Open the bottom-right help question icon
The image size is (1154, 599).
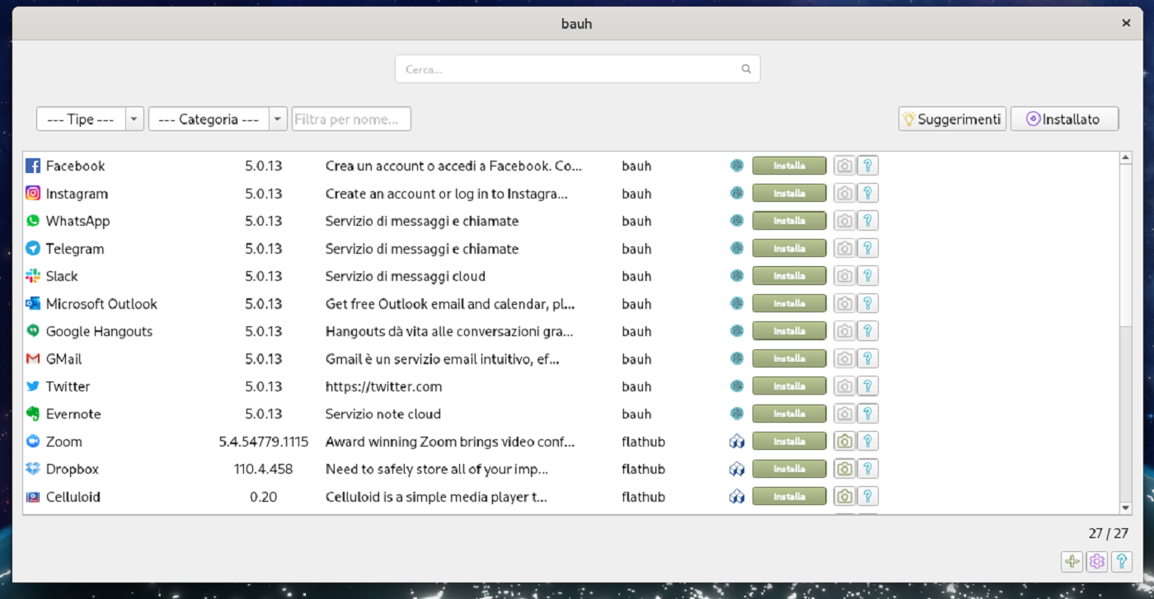click(1121, 561)
